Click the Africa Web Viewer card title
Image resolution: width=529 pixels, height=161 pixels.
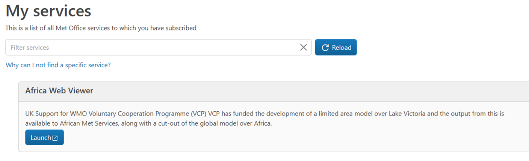pyautogui.click(x=59, y=91)
